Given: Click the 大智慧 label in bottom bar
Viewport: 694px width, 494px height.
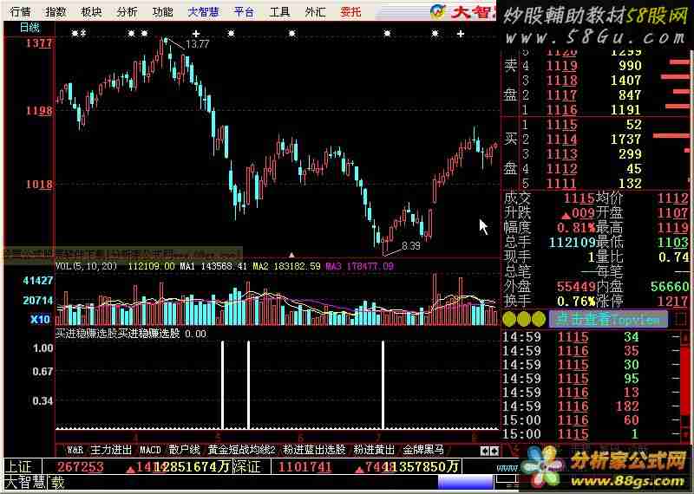Looking at the screenshot, I should click(x=24, y=482).
